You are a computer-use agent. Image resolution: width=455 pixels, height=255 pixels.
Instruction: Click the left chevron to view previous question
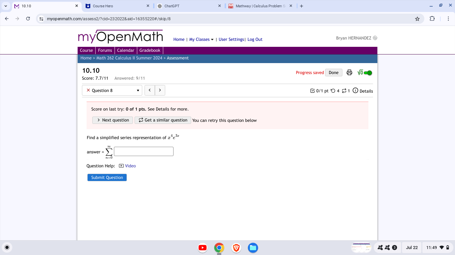pos(150,90)
